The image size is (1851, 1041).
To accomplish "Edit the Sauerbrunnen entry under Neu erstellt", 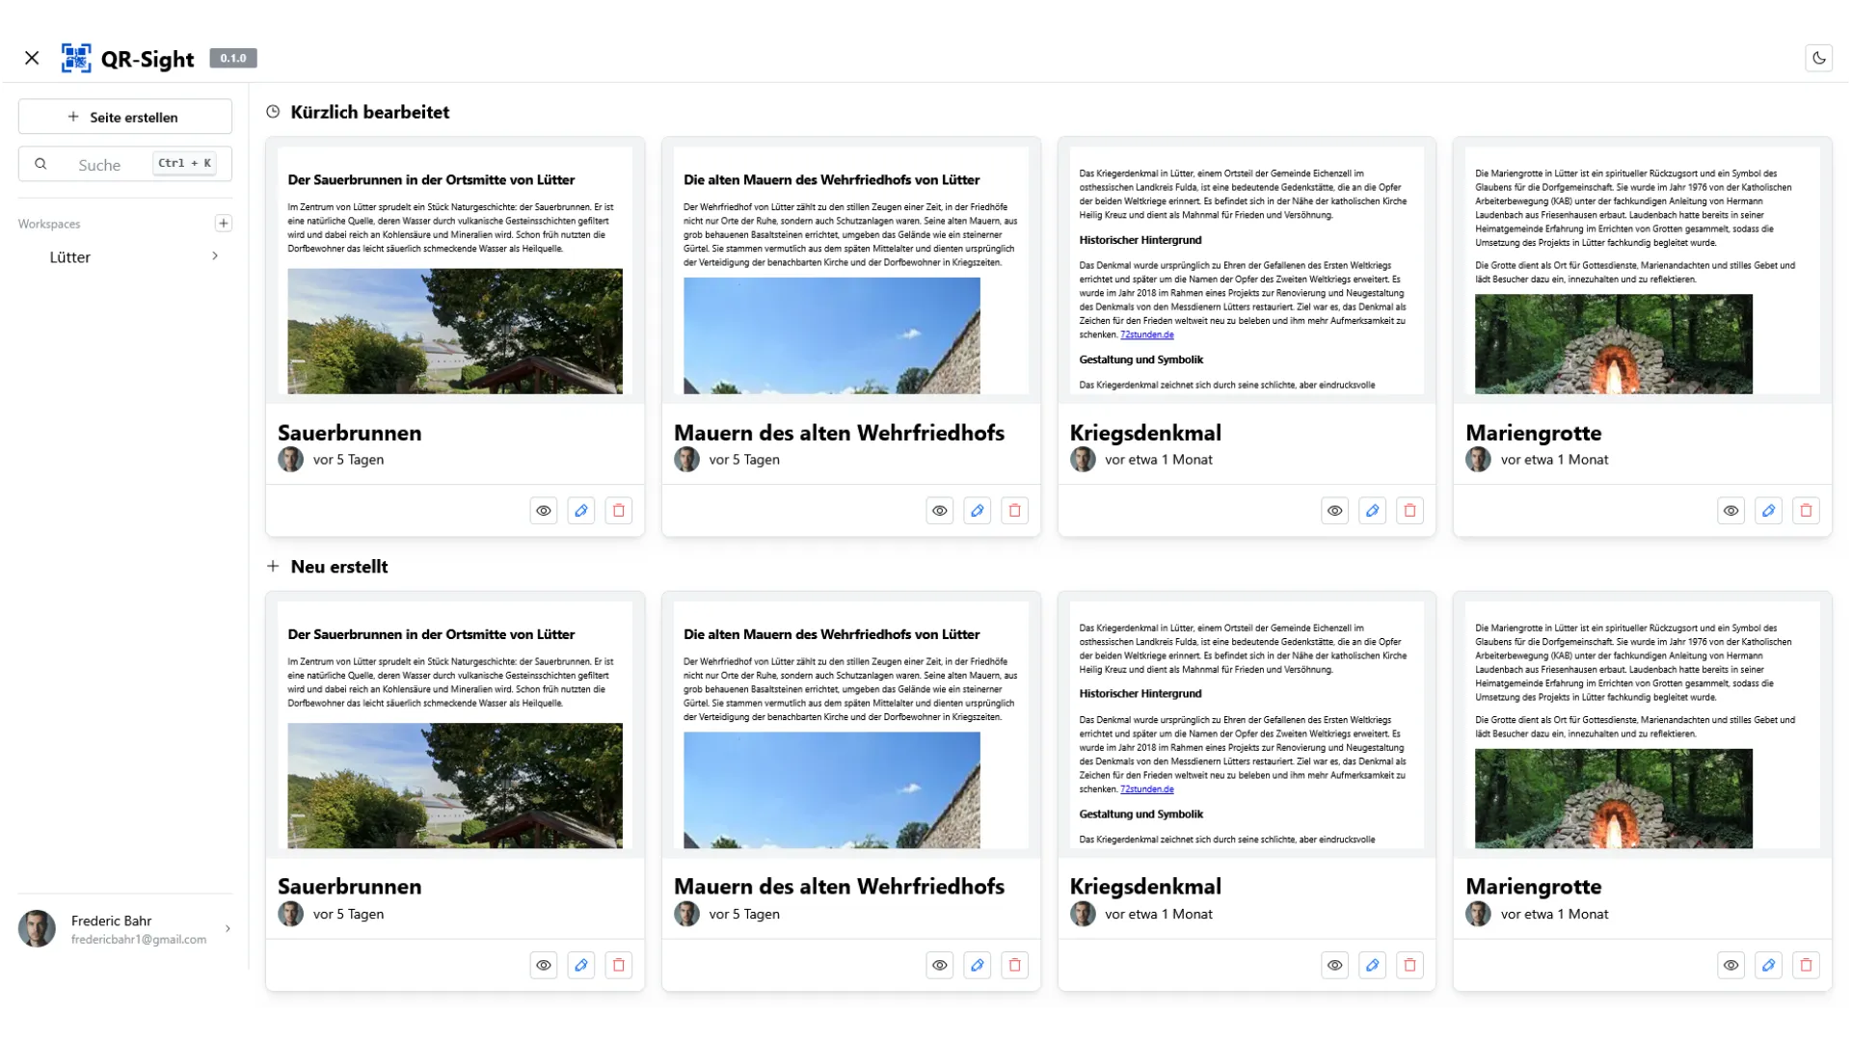I will 580,964.
